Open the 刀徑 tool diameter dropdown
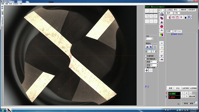 [152, 39]
